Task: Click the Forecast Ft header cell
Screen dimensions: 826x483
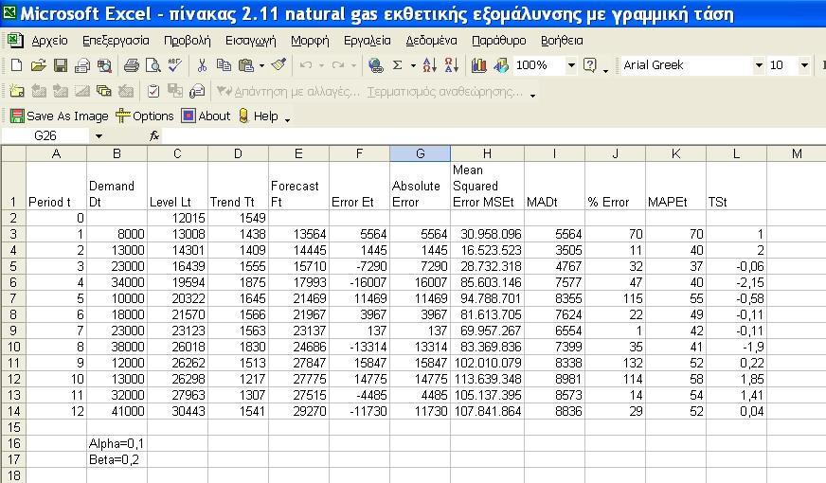Action: coord(298,186)
